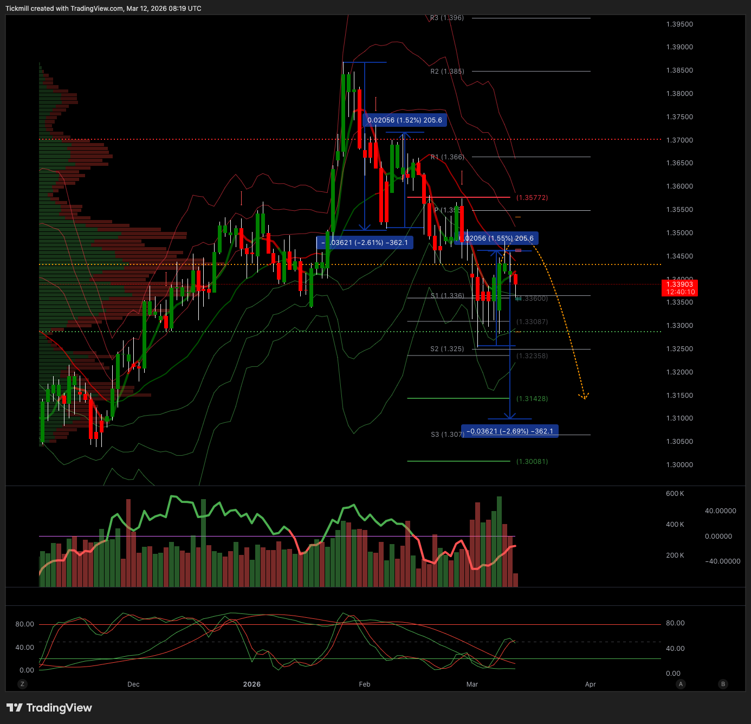
Task: Click the green 1.31428 target level label
Action: coord(532,399)
